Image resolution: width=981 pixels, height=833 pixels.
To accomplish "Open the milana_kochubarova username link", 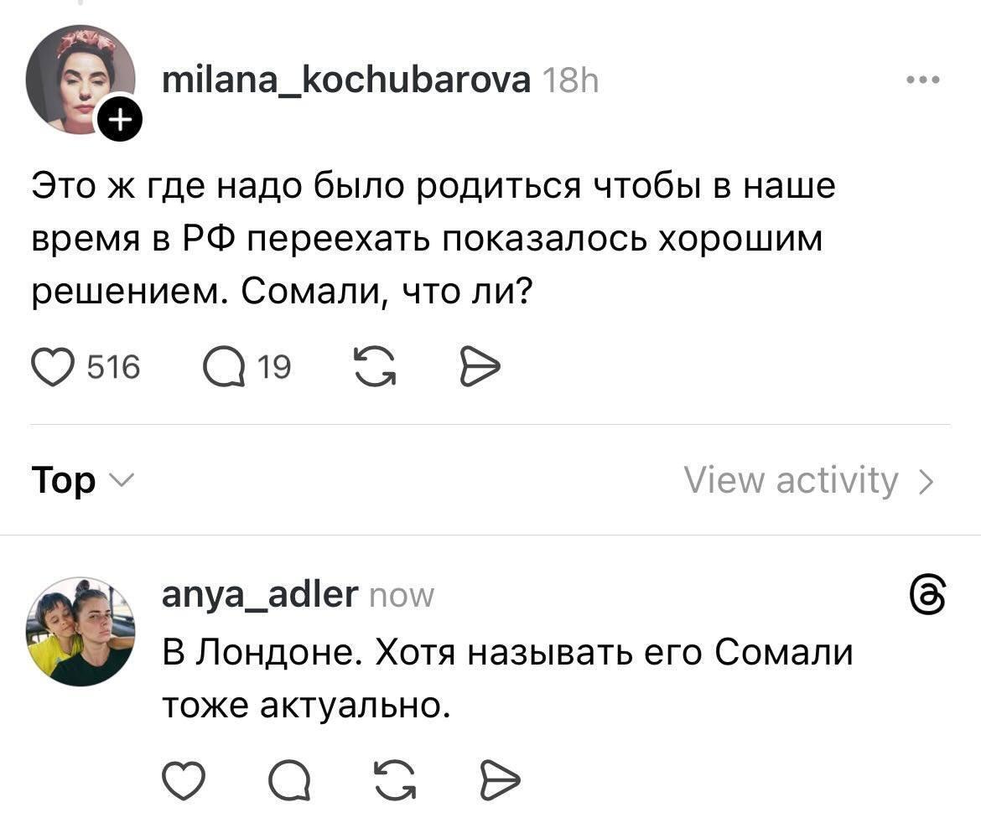I will pos(345,81).
